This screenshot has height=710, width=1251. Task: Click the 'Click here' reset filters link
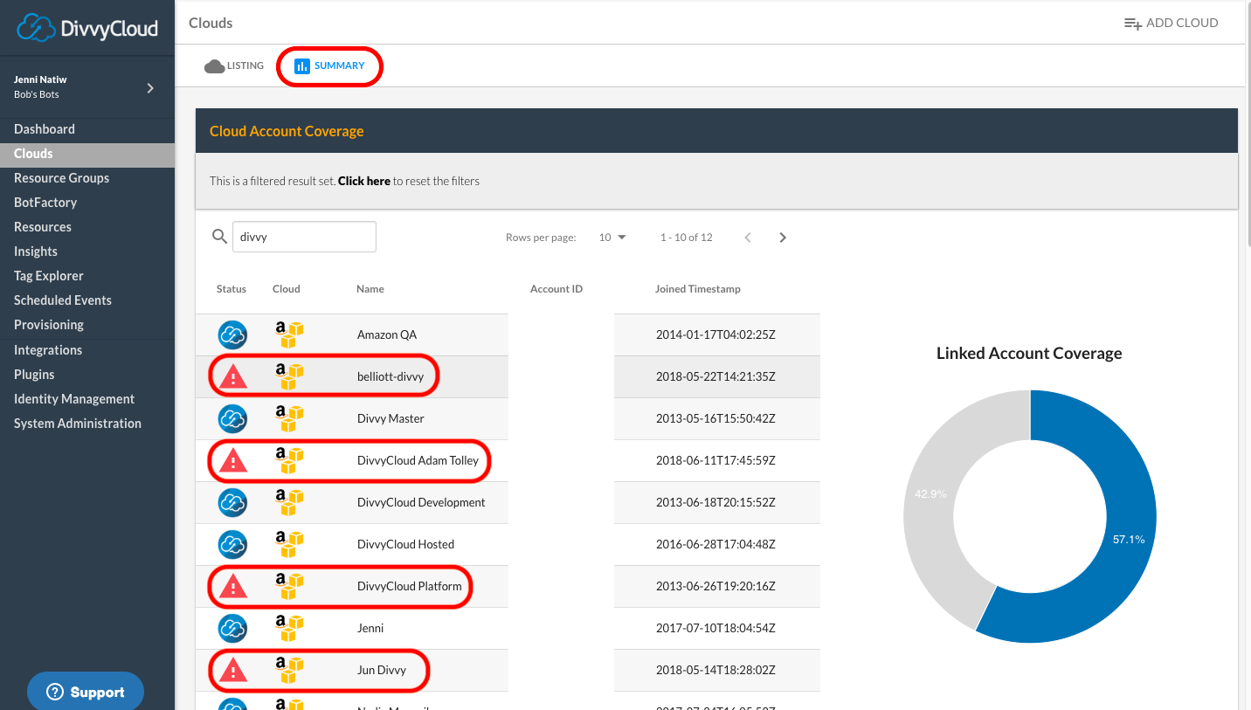[x=364, y=182]
